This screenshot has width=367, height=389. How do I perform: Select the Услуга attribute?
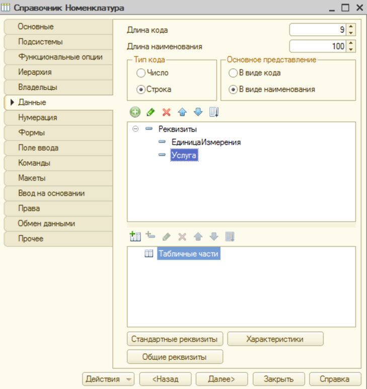(184, 155)
